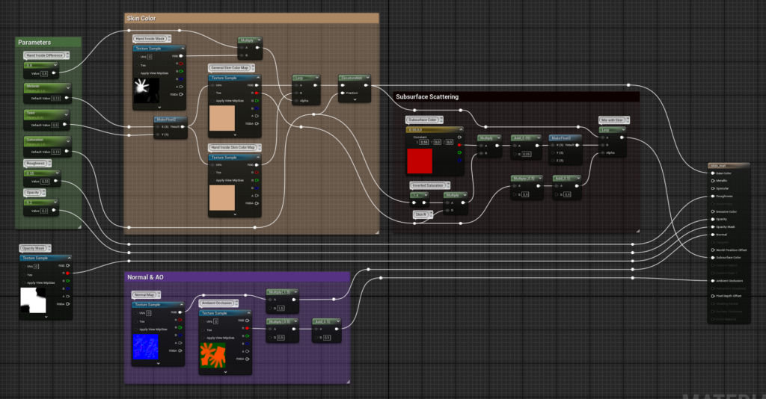The image size is (766, 399).
Task: Select the Subsurface Scattering comment header
Action: (x=427, y=96)
